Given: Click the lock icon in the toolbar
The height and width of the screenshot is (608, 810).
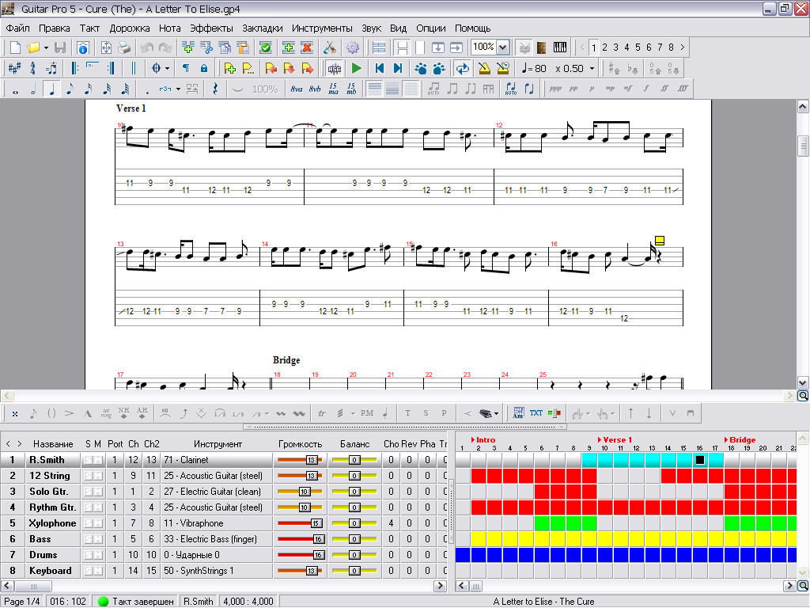Looking at the screenshot, I should (x=204, y=68).
